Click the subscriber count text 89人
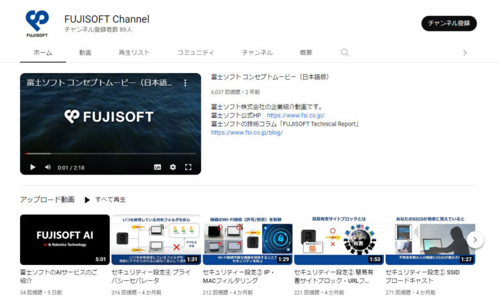 point(98,30)
